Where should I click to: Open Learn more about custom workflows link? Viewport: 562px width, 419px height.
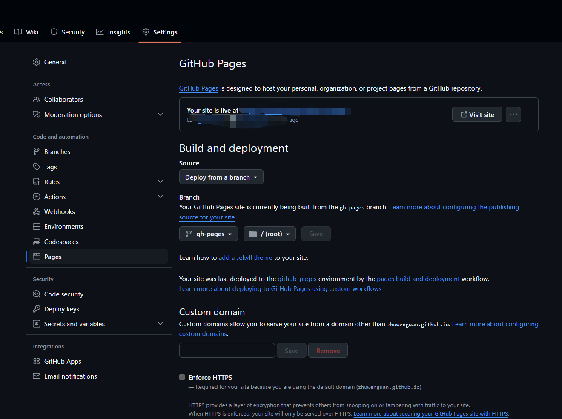pyautogui.click(x=280, y=289)
